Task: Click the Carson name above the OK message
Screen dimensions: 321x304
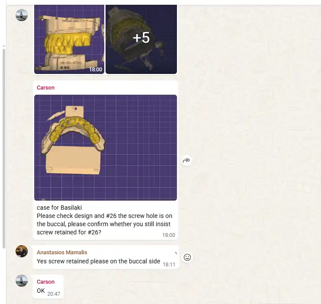Action: tap(45, 282)
